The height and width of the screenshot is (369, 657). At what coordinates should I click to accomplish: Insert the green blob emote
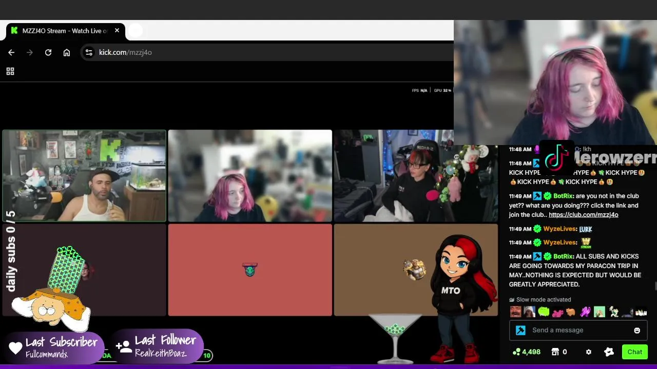pyautogui.click(x=544, y=312)
